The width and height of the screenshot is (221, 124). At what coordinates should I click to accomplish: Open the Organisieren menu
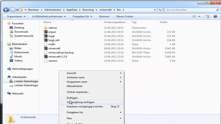coord(16,17)
